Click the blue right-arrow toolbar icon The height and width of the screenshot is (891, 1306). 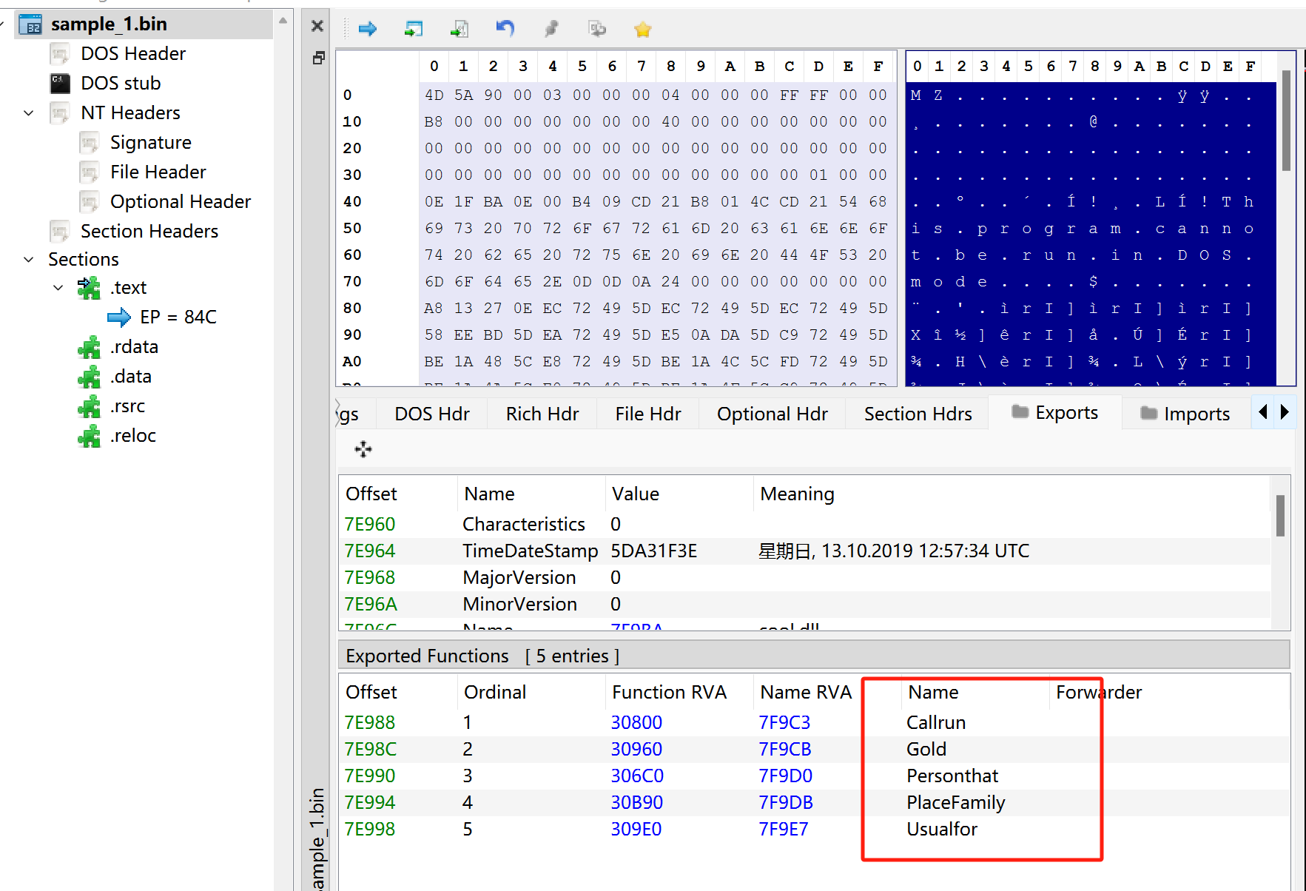(367, 29)
